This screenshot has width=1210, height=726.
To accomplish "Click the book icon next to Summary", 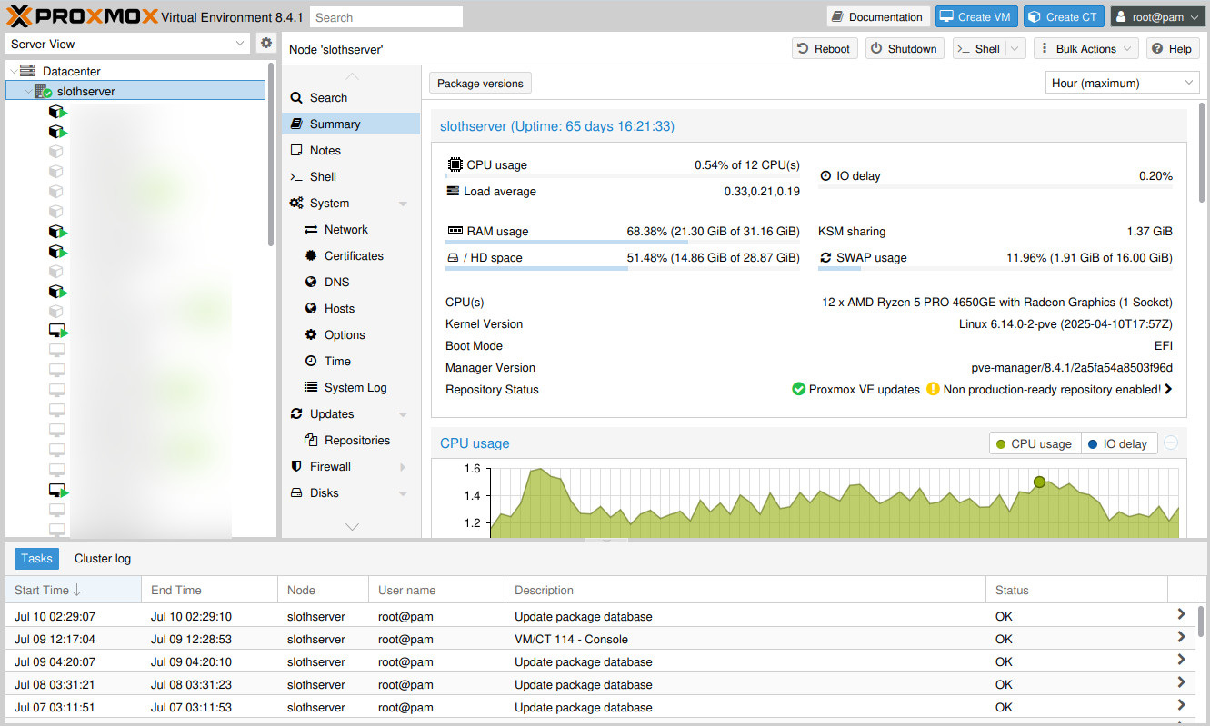I will 296,124.
